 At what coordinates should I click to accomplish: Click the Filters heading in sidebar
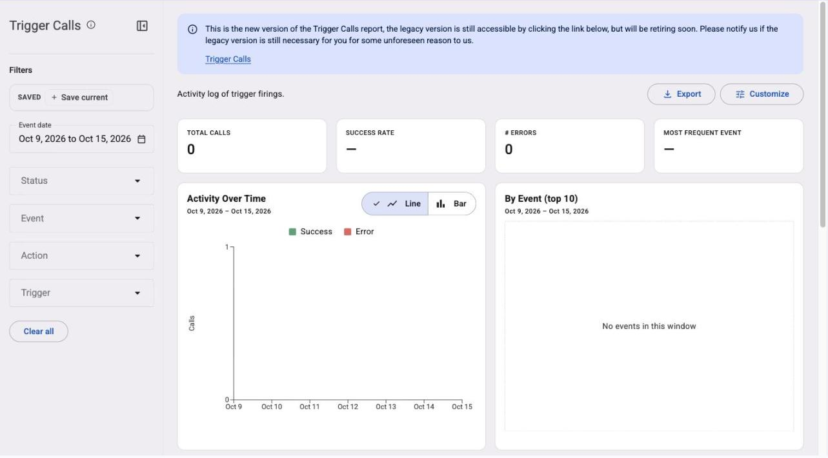point(21,70)
